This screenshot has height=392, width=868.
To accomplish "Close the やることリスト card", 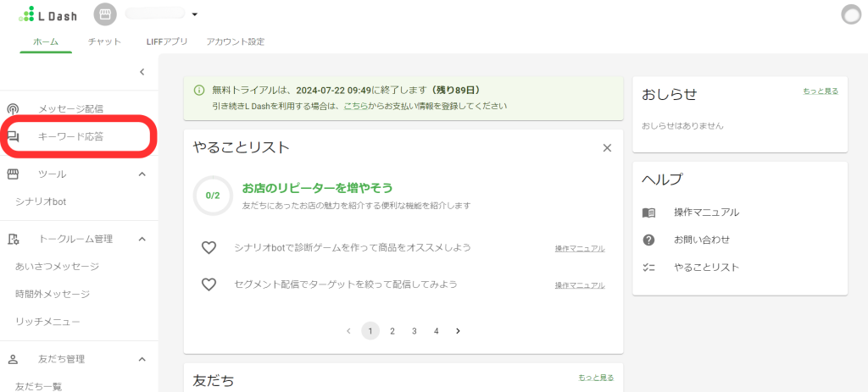I will click(x=607, y=148).
